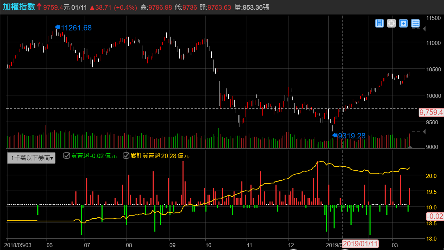Click the small gray triangle at volume chart bottom-right
The height and width of the screenshot is (250, 444).
tap(410, 147)
